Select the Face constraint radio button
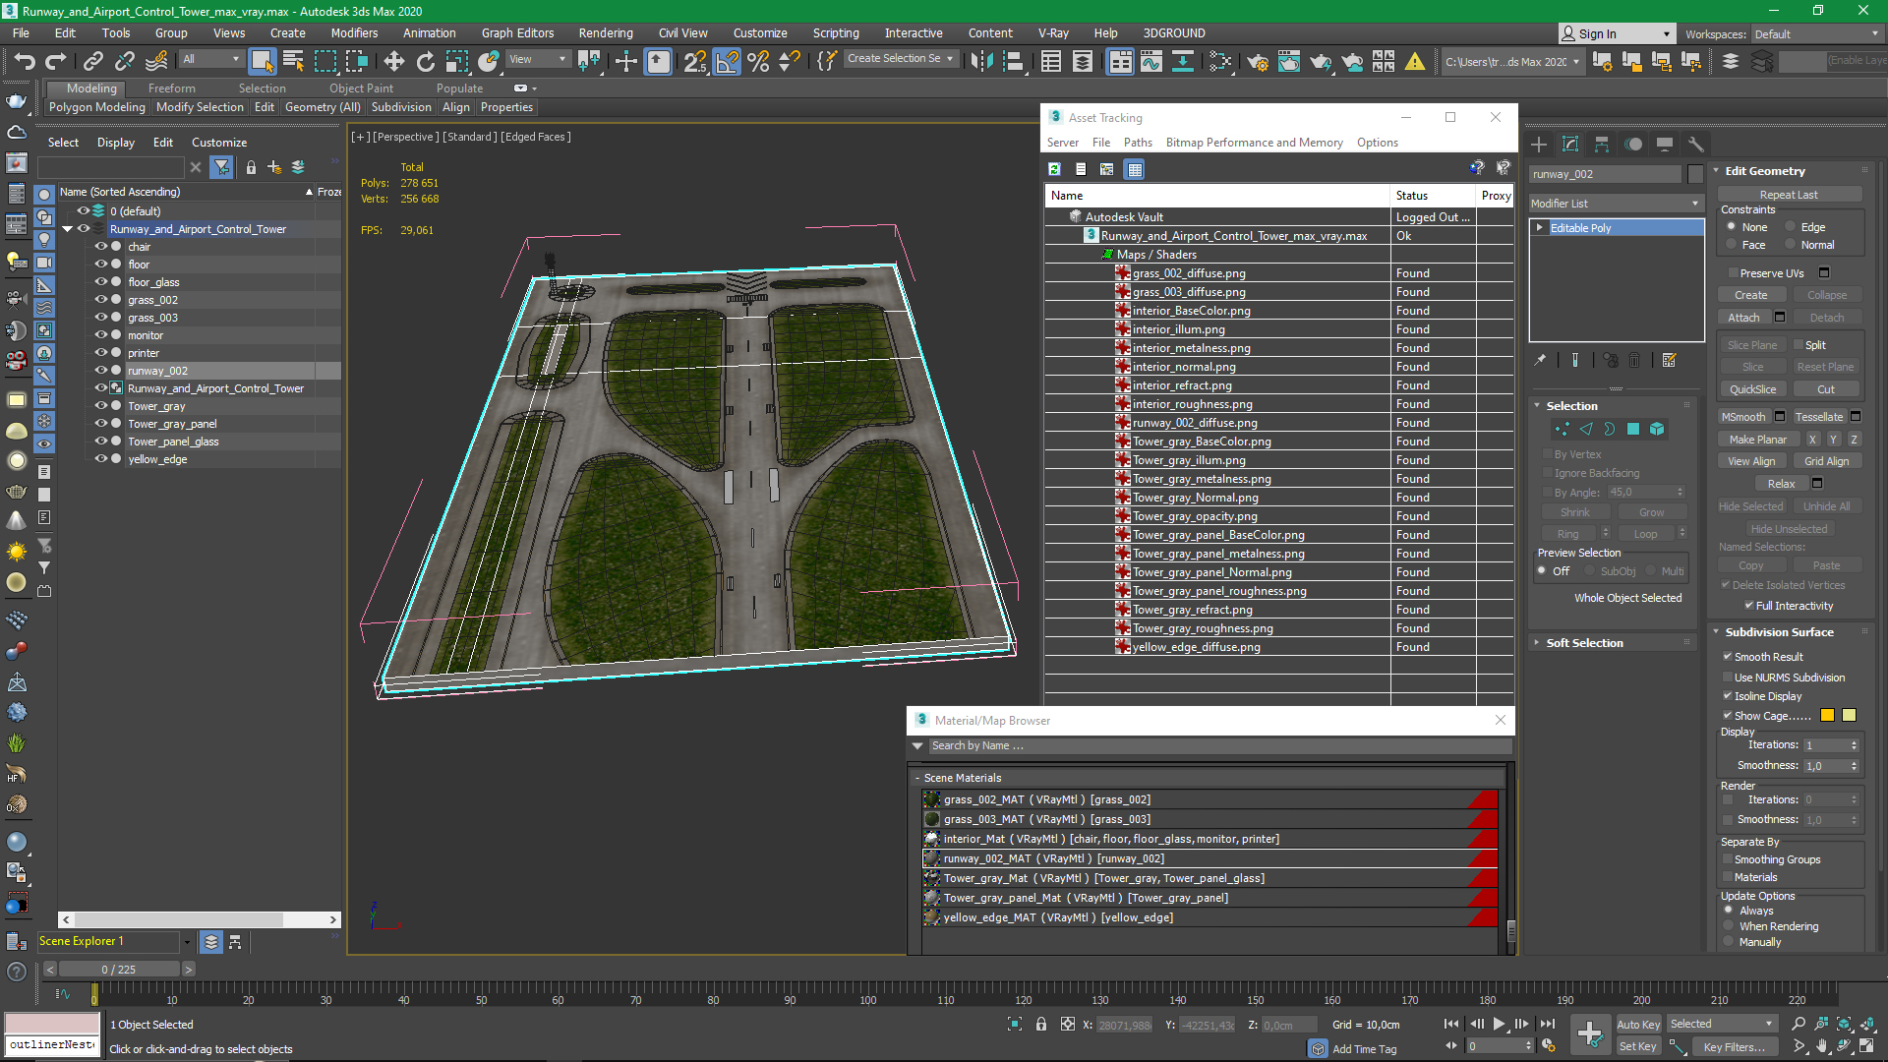The width and height of the screenshot is (1888, 1062). point(1732,245)
